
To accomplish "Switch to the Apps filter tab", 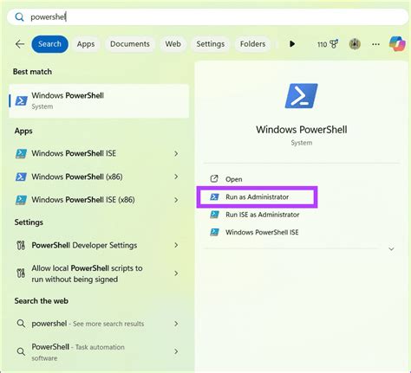I will [x=86, y=44].
